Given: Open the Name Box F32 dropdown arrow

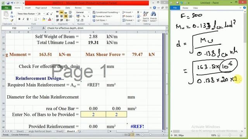Looking at the screenshot, I should [29, 28].
